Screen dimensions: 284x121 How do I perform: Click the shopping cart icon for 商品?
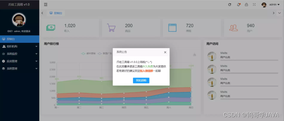pyautogui.click(x=111, y=28)
